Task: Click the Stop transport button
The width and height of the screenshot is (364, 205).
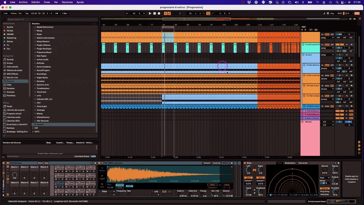Action: click(155, 14)
